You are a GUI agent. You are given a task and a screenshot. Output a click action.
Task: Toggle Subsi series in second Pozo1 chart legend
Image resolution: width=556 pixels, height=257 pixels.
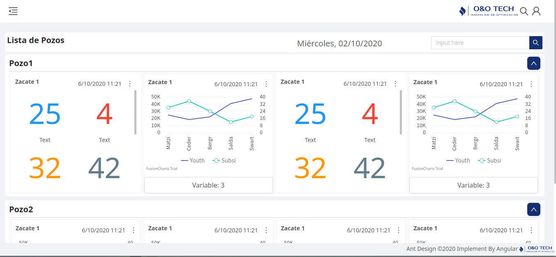tap(490, 161)
